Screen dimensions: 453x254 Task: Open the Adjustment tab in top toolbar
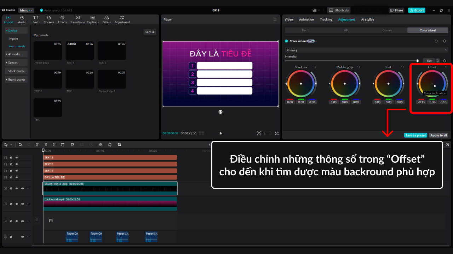click(x=122, y=19)
